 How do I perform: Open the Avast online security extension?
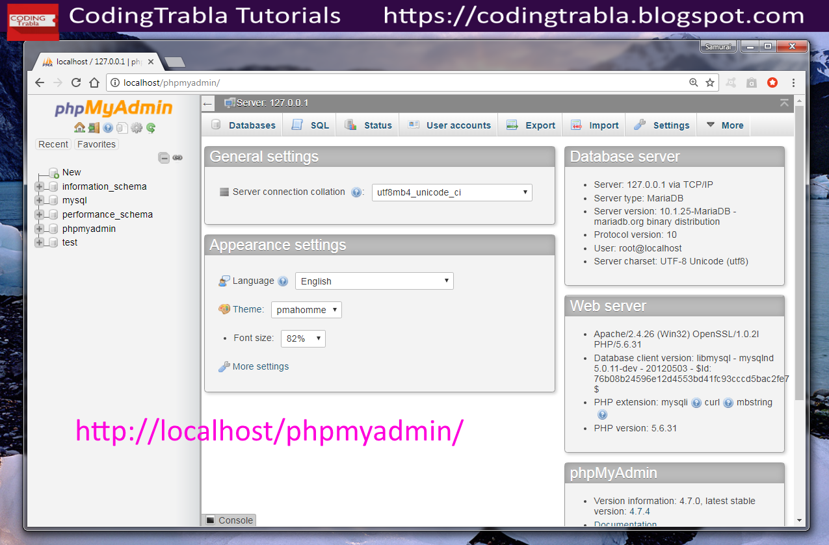click(x=731, y=82)
